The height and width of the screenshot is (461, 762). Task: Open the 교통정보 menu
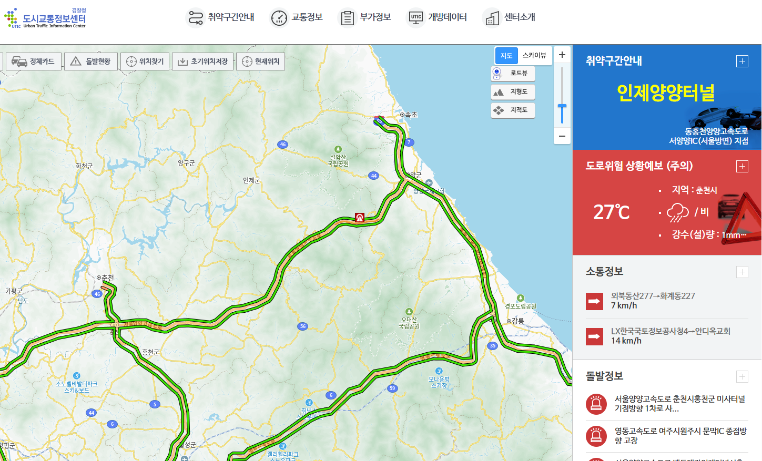[x=297, y=17]
